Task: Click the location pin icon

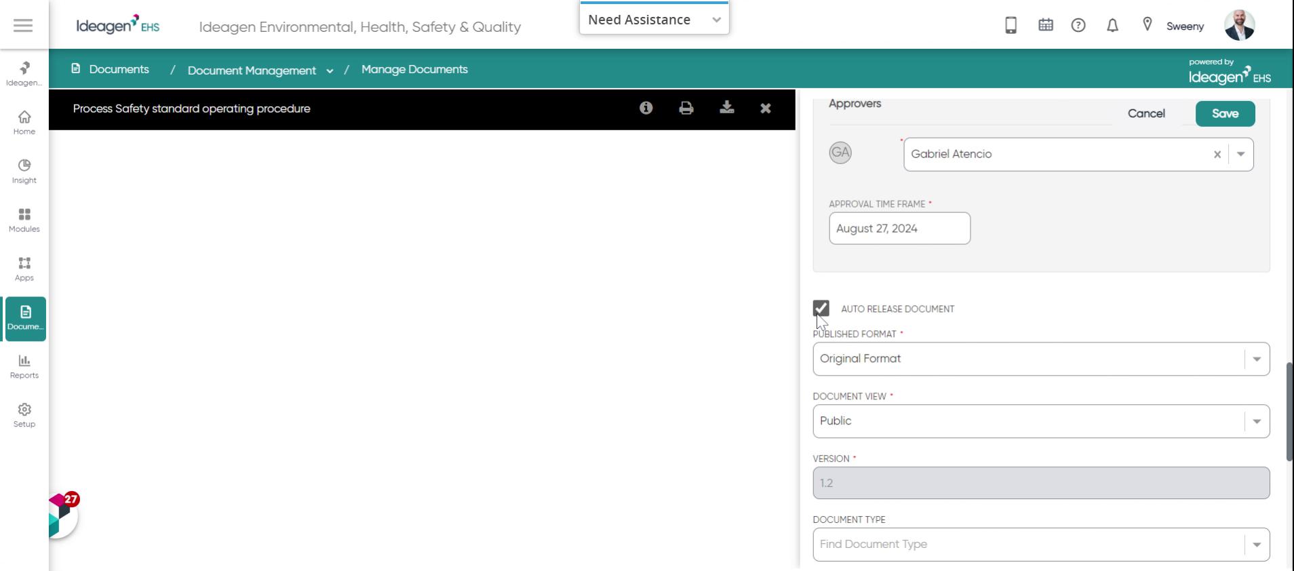Action: [1147, 24]
